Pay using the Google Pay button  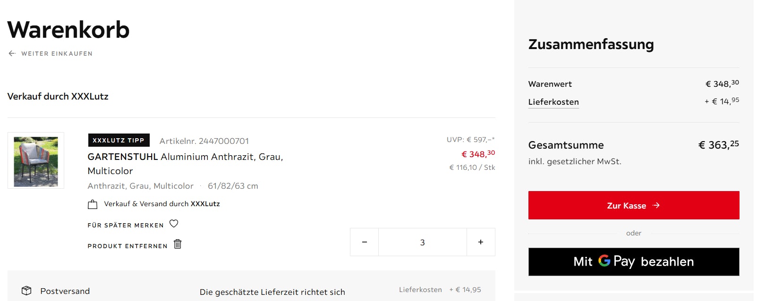pyautogui.click(x=633, y=262)
